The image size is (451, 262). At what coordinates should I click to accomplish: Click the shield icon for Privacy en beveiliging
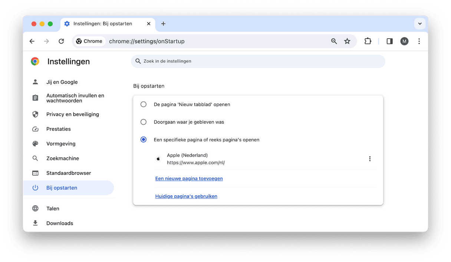[x=35, y=114]
